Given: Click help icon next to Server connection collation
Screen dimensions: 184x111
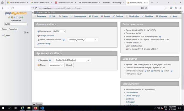Looking at the screenshot, I should point(63,40).
